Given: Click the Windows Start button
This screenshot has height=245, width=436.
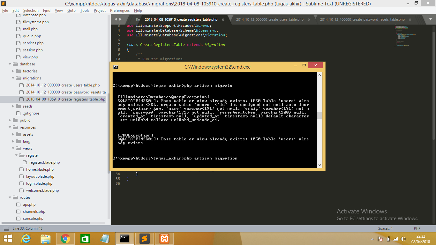Looking at the screenshot, I should [8, 239].
